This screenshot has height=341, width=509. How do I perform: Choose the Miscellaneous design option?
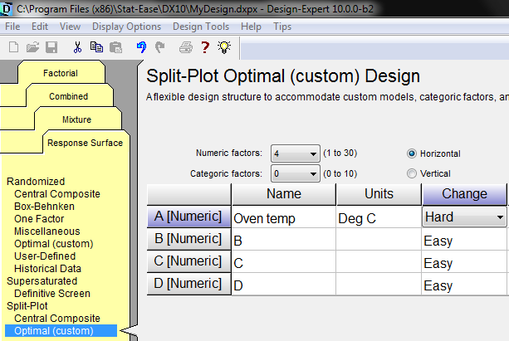(47, 231)
